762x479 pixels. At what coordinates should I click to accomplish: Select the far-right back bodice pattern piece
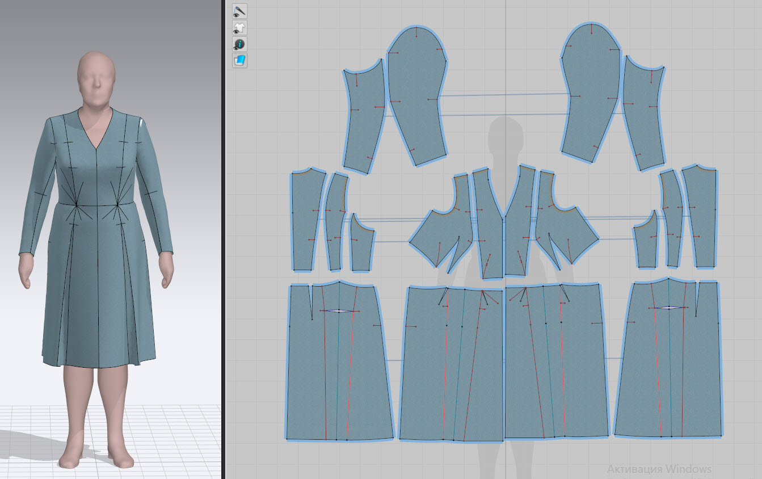tap(701, 219)
